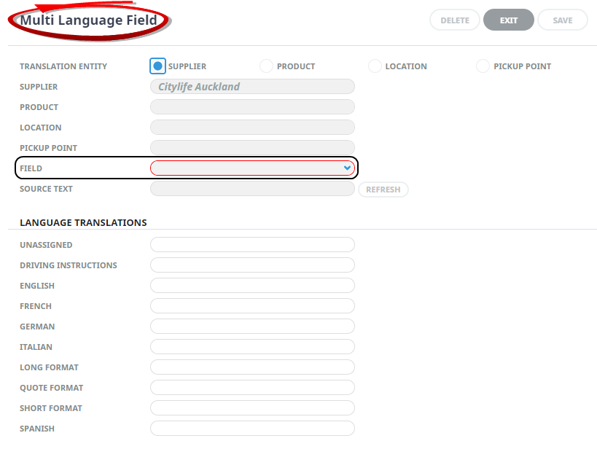Image resolution: width=597 pixels, height=449 pixels.
Task: Focus the Supplier field showing Citylife Auckland
Action: pos(252,87)
